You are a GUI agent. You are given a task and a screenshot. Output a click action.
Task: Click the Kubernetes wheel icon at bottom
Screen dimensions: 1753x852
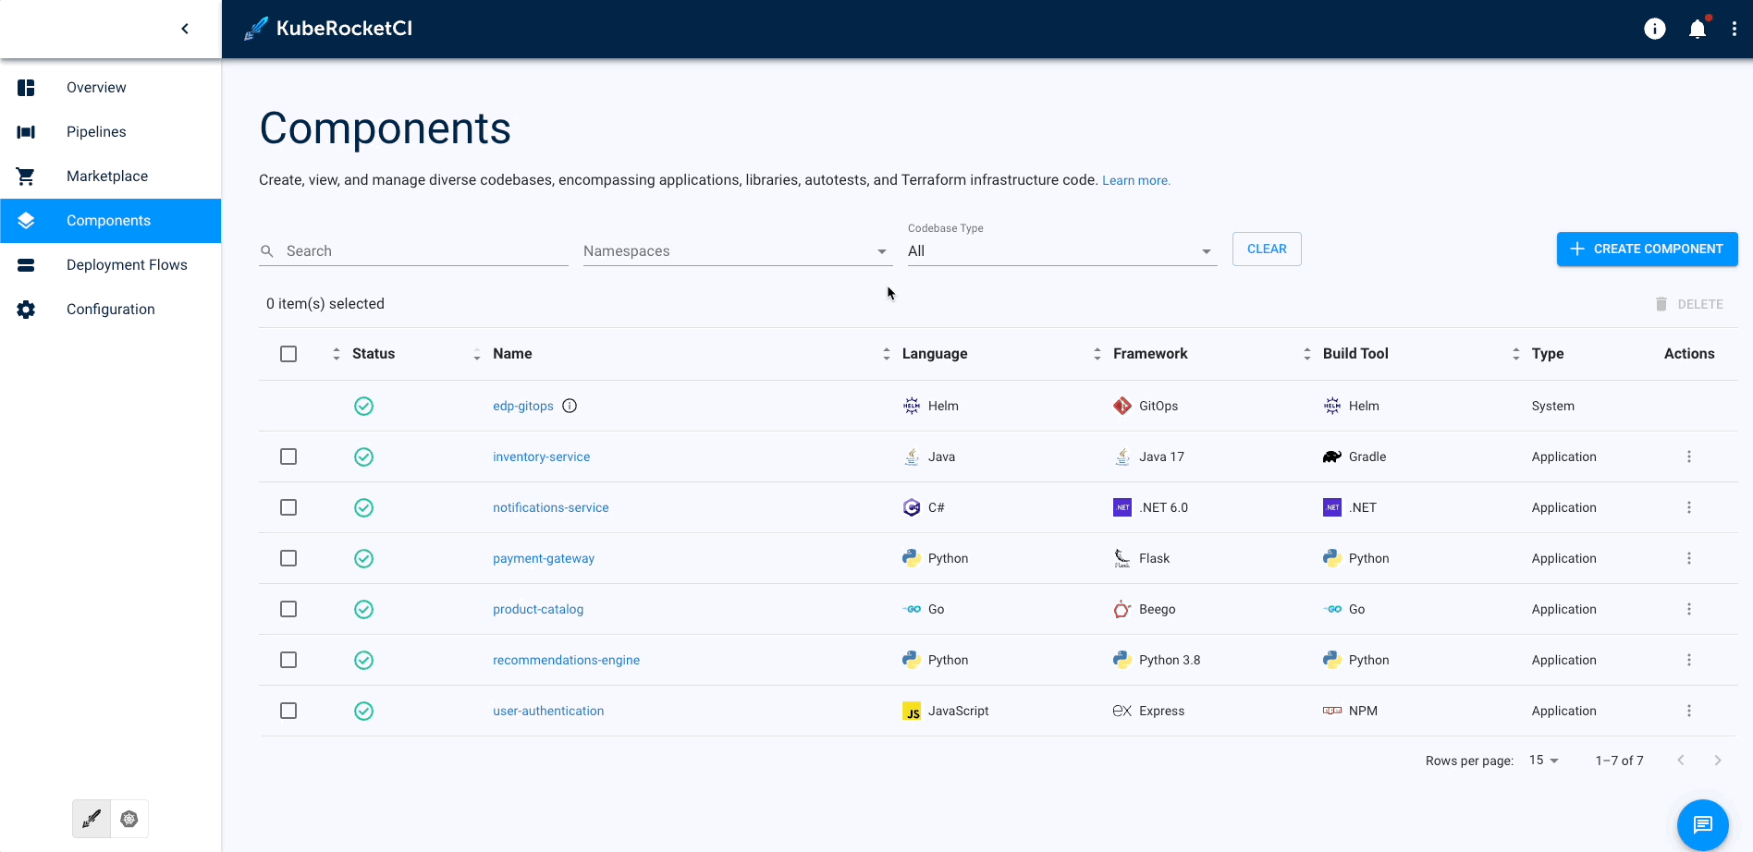pos(129,819)
